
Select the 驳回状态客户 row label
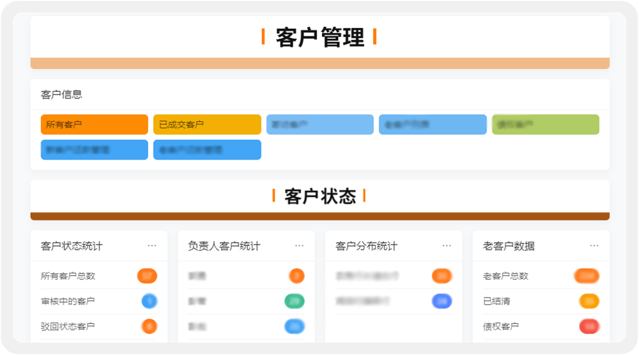tap(68, 326)
